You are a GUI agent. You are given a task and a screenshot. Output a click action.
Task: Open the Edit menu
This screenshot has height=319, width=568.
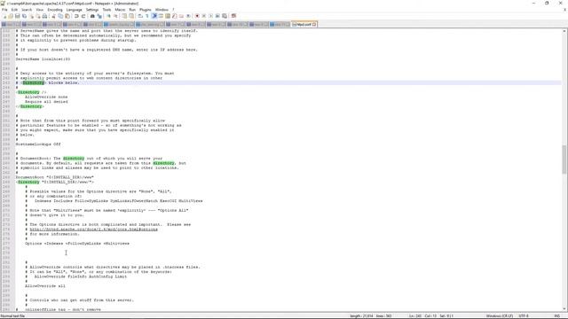(14, 10)
